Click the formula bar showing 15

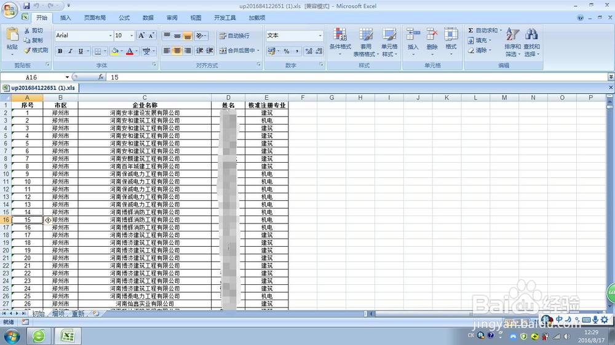coord(357,77)
